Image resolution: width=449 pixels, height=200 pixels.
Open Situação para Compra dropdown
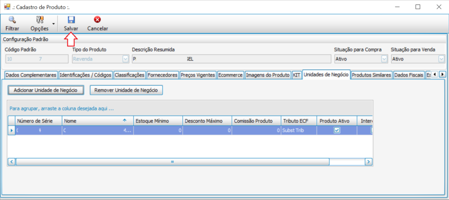pyautogui.click(x=384, y=59)
